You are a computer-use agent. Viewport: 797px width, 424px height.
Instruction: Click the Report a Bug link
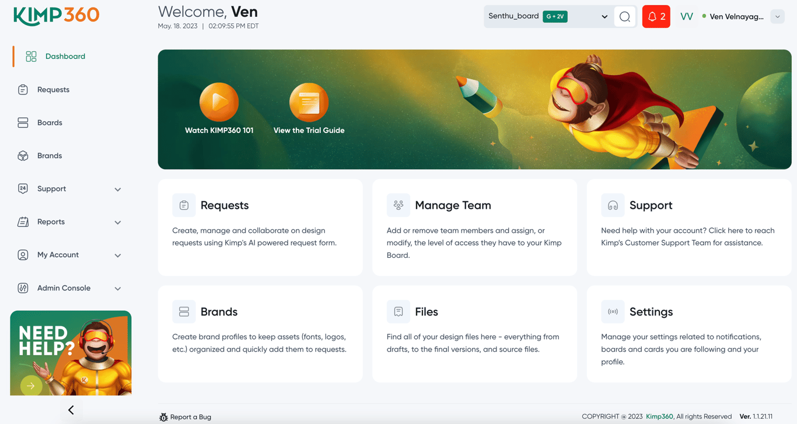tap(191, 417)
